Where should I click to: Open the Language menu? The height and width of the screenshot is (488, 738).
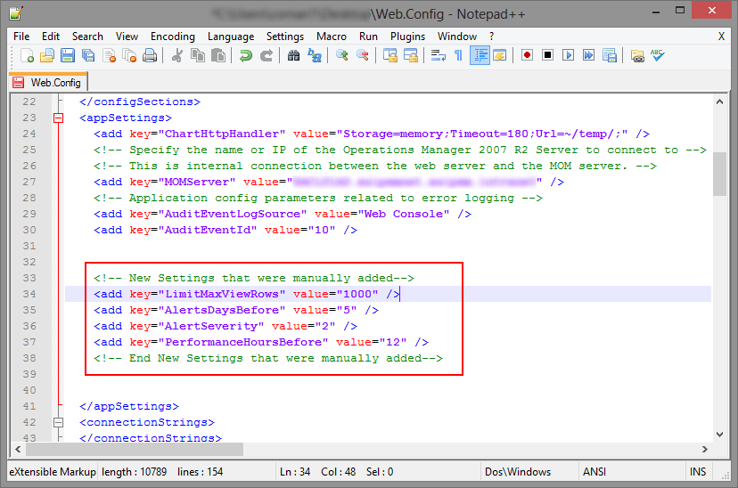[231, 37]
